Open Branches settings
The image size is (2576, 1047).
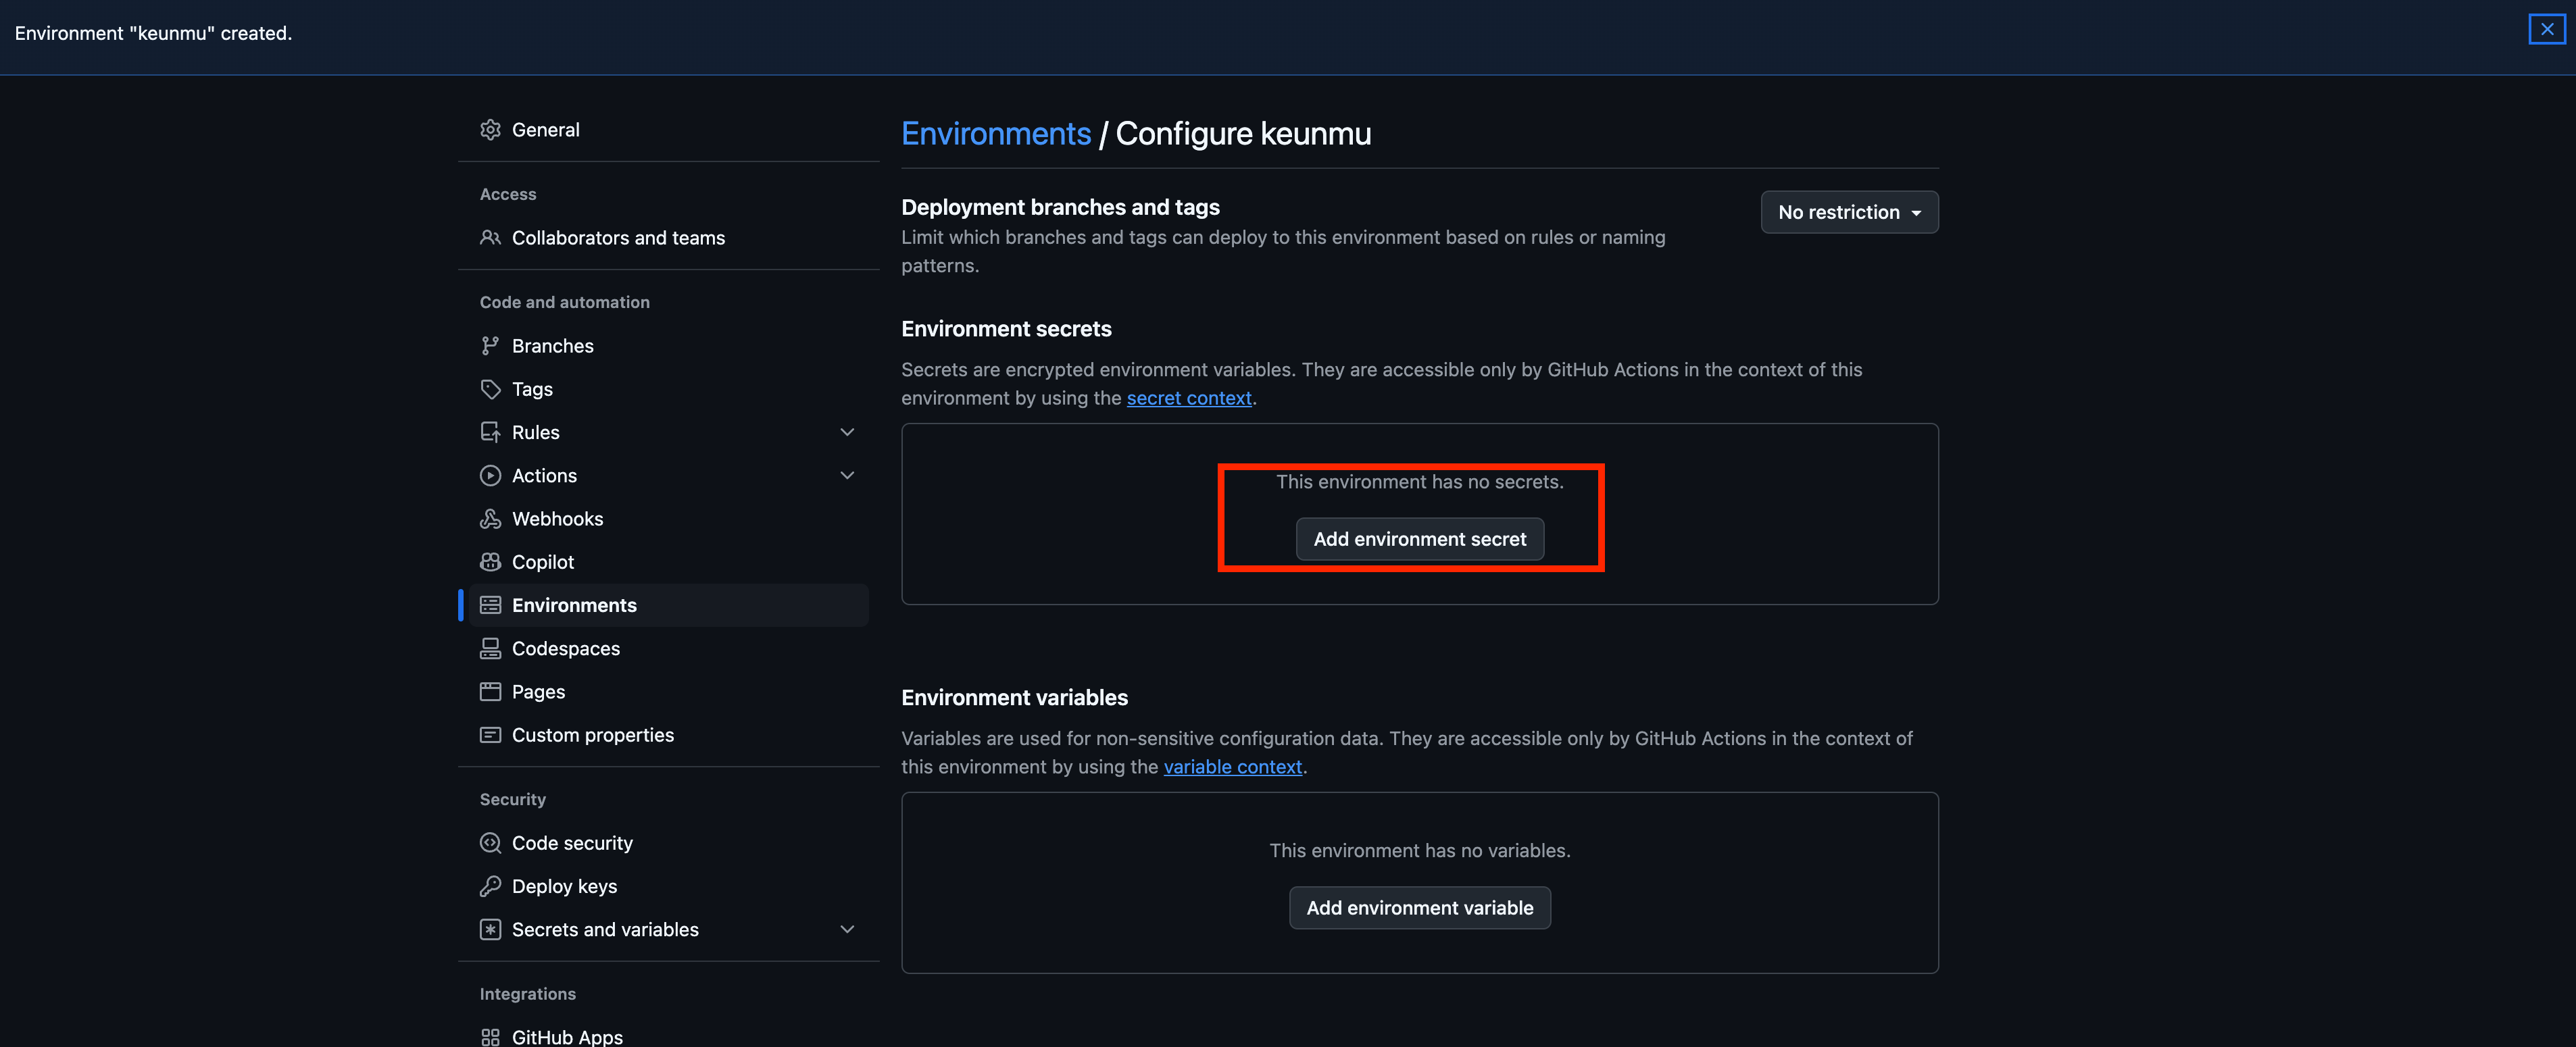[668, 346]
